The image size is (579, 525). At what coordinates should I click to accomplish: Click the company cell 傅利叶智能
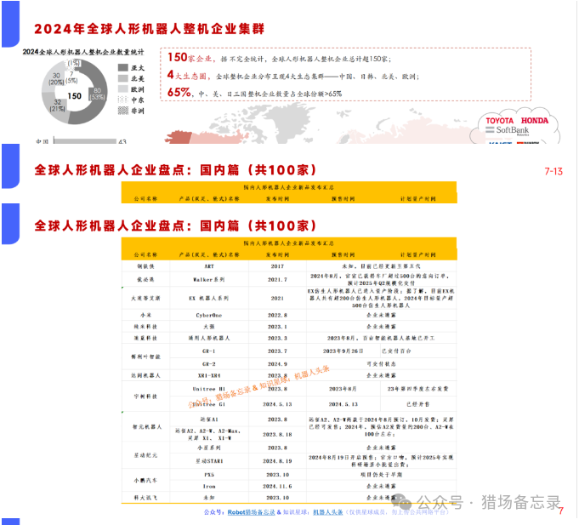tap(146, 357)
